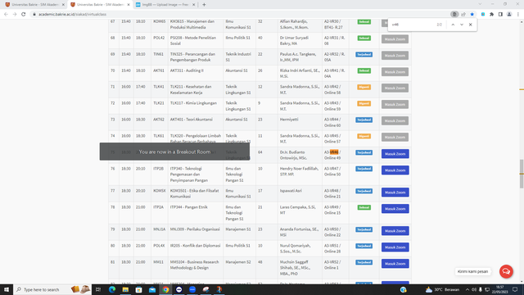Show hidden system tray icons
This screenshot has height=295, width=524.
pos(468,289)
